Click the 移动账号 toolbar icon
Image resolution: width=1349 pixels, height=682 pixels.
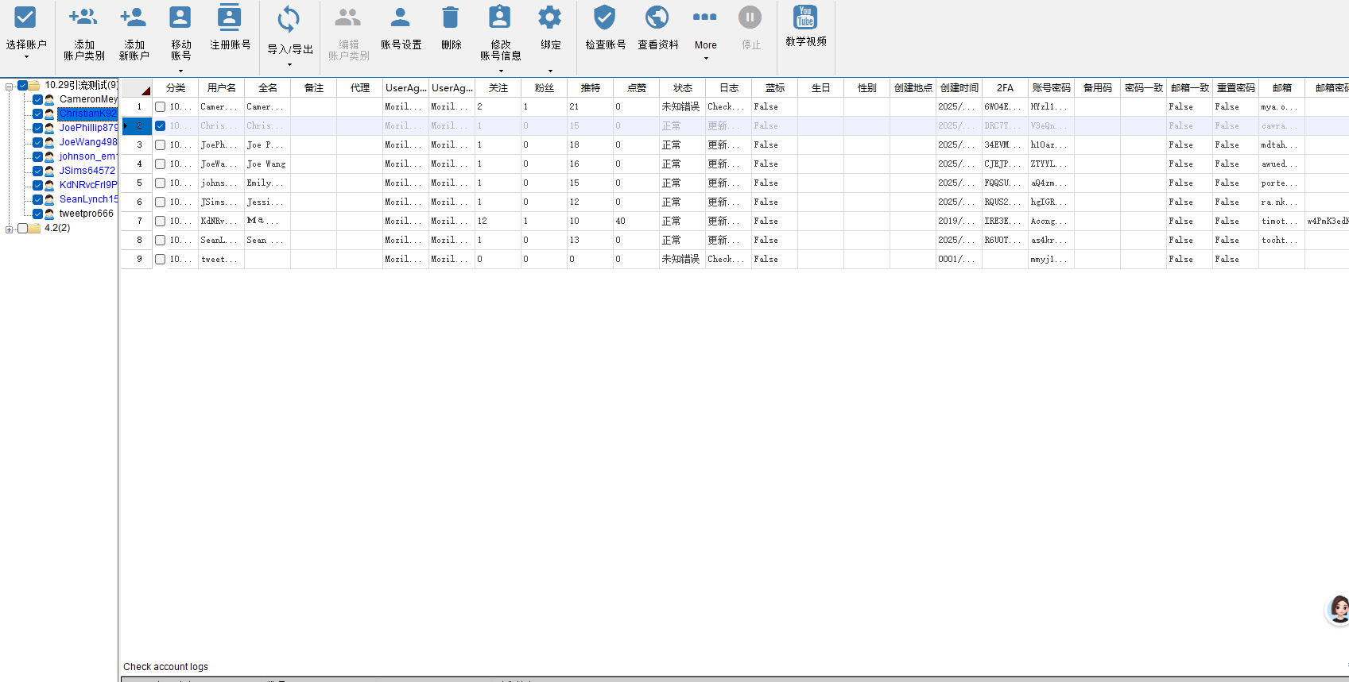click(x=180, y=17)
